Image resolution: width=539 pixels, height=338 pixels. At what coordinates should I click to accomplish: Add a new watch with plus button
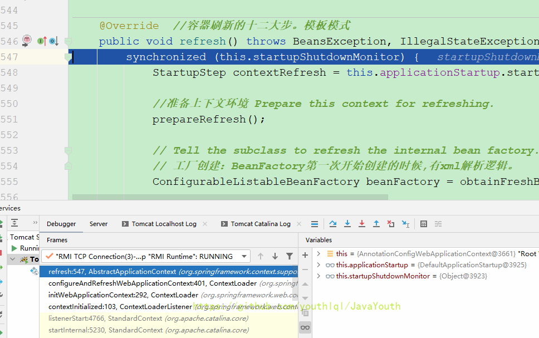click(x=305, y=255)
